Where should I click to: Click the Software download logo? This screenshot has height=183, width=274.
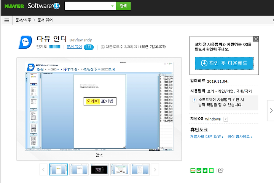[x=44, y=6]
